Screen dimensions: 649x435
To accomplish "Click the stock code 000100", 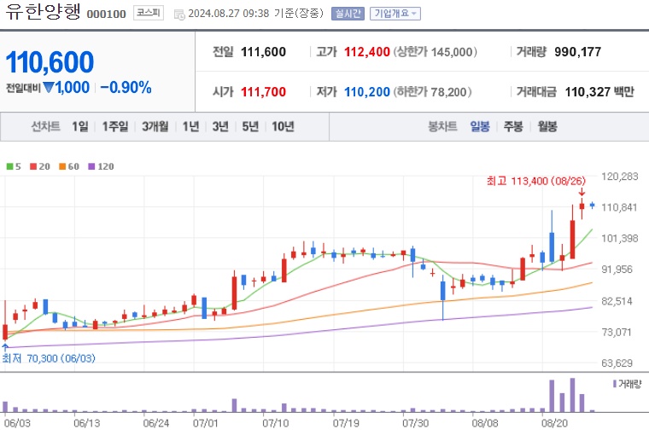I will [x=107, y=14].
